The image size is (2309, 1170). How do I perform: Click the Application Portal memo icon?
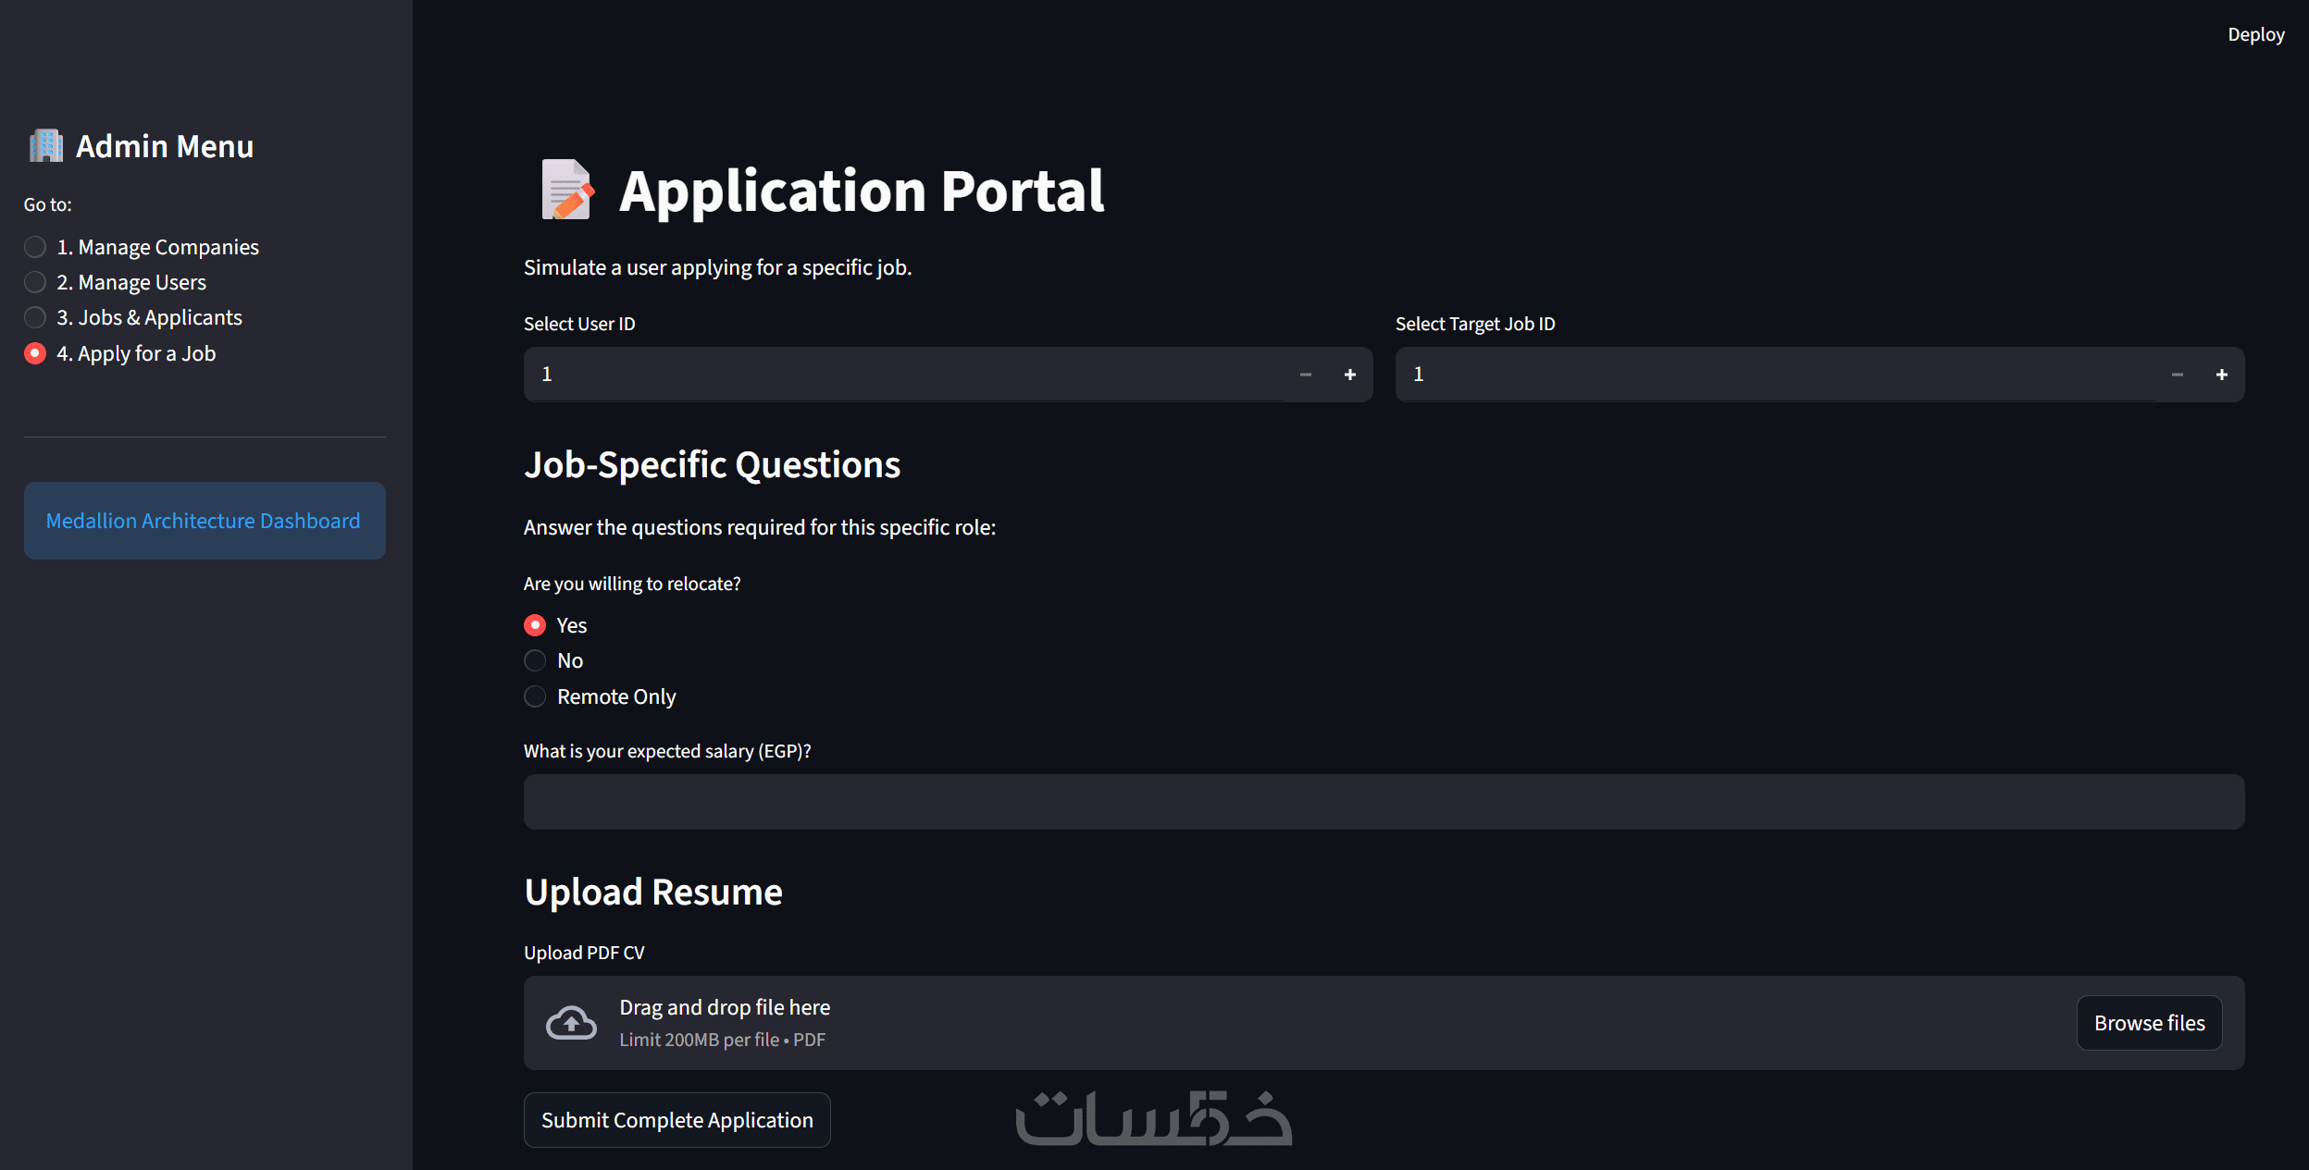[x=566, y=190]
